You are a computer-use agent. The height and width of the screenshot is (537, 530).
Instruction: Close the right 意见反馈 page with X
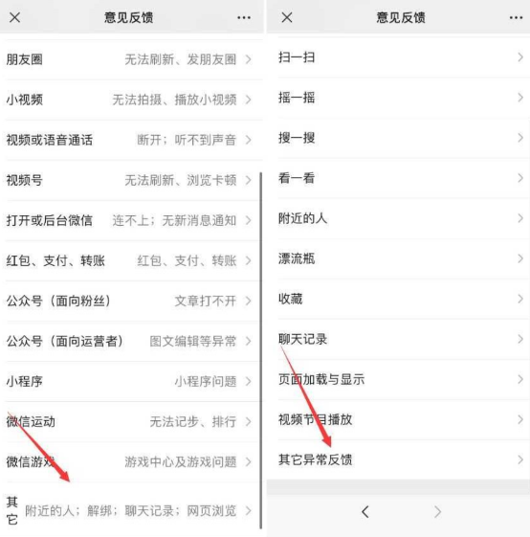pos(287,17)
